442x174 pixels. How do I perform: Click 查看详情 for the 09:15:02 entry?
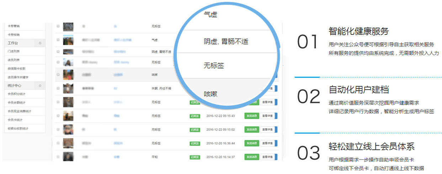pyautogui.click(x=267, y=130)
